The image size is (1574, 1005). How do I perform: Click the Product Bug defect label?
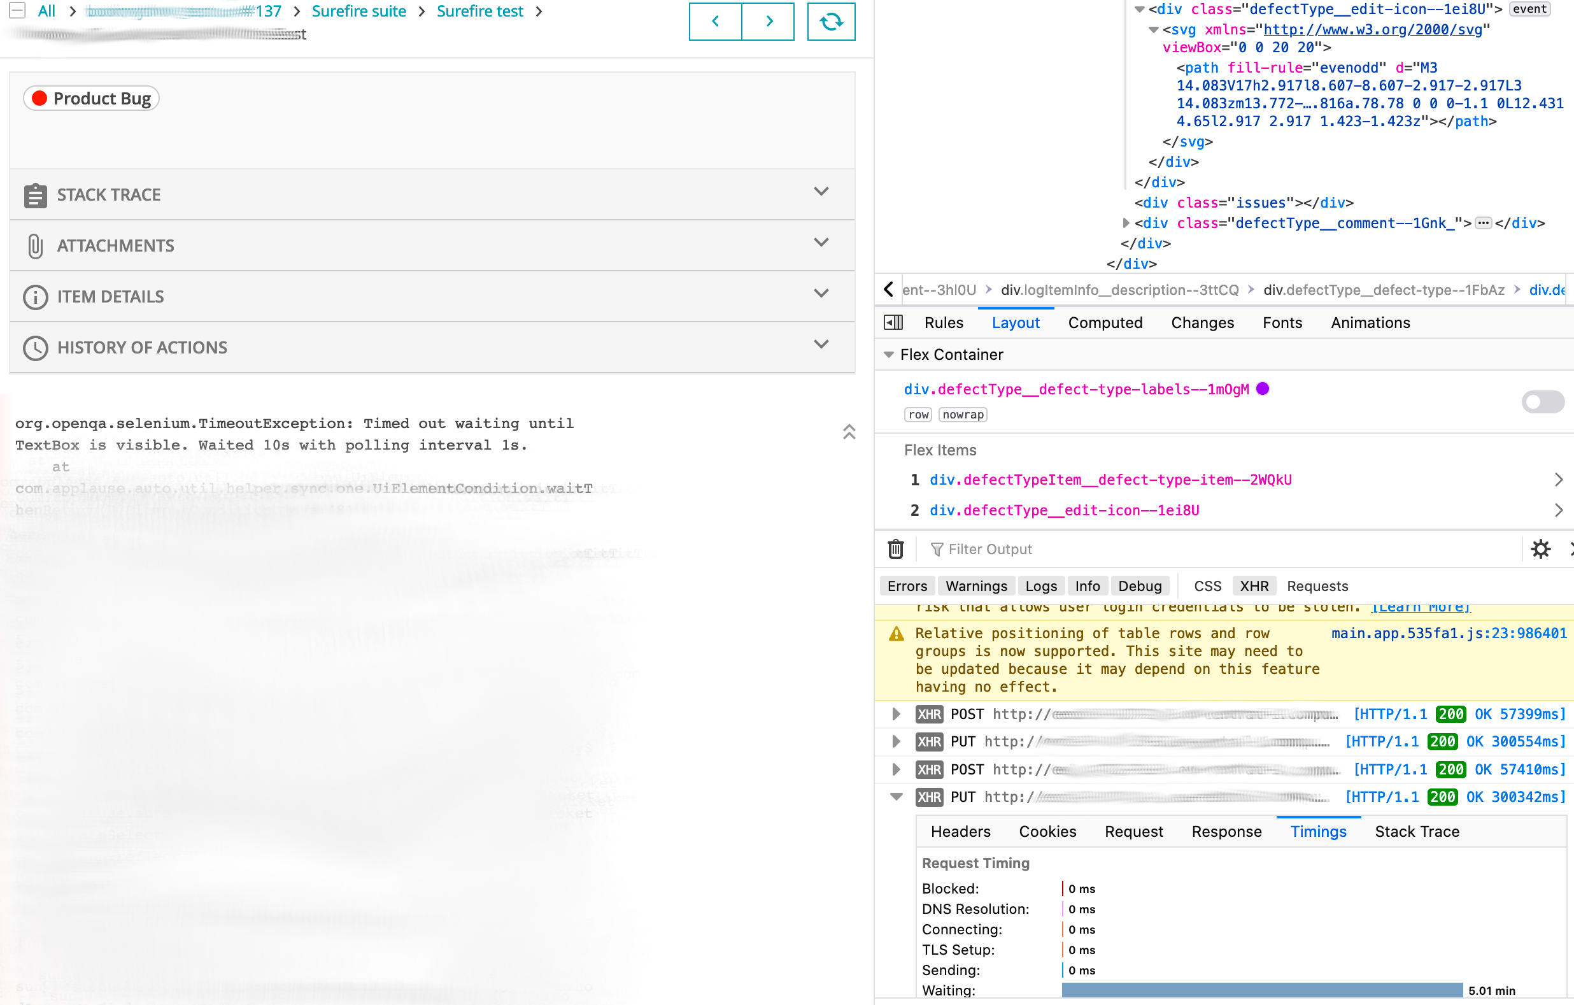coord(92,98)
